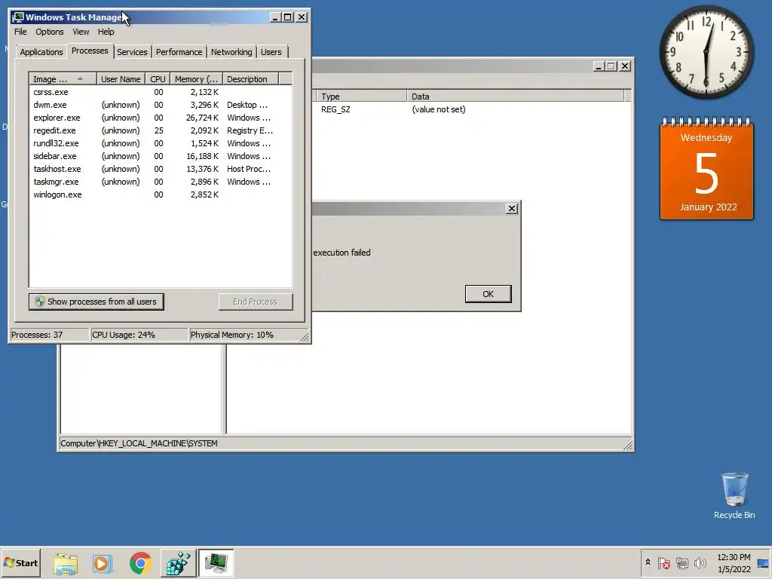Launch Windows Media Player taskbar icon
Screen dimensions: 772x579
[x=103, y=563]
